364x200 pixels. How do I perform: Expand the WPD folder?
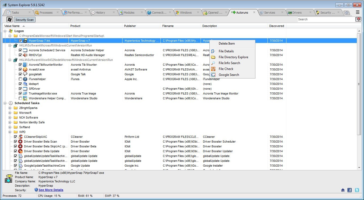tap(10, 132)
